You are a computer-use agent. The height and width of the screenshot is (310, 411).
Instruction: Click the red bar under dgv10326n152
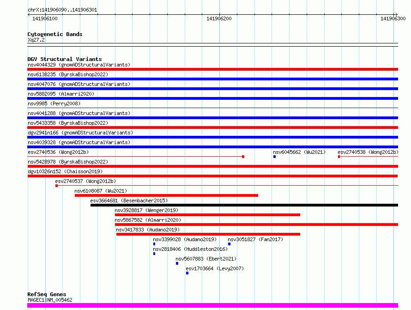click(212, 176)
